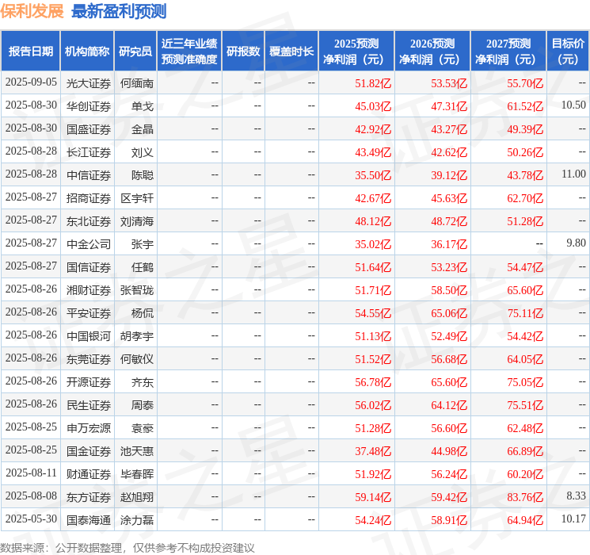Click analyst name 涂力磊

137,520
